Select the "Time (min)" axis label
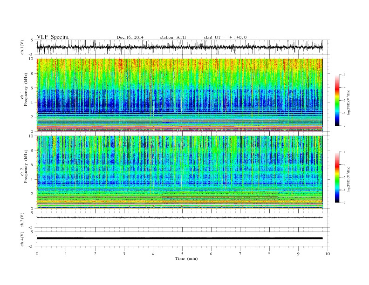 (186, 258)
